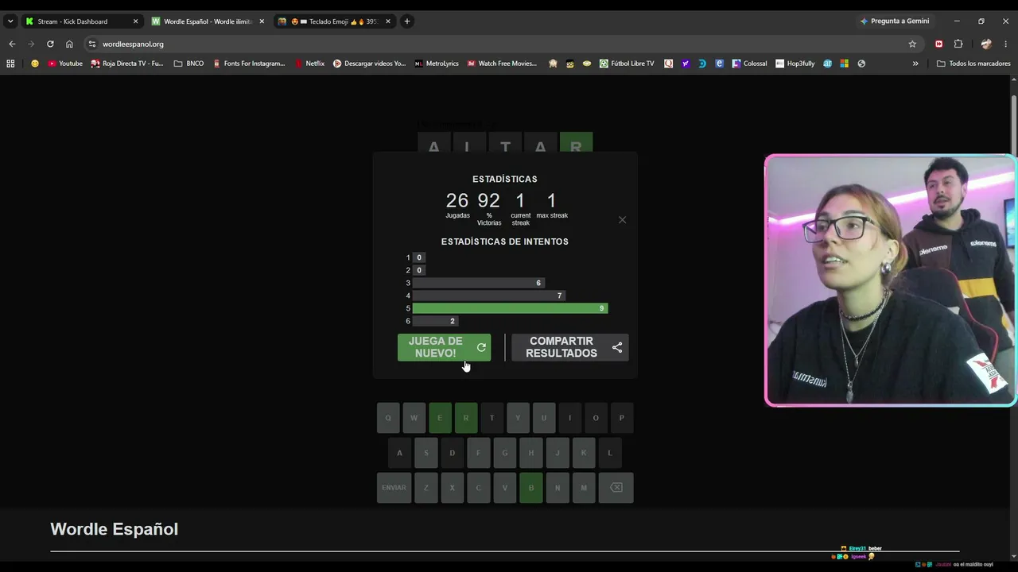Focus the address bar wordleespanol.org
Image resolution: width=1018 pixels, height=572 pixels.
[x=501, y=44]
